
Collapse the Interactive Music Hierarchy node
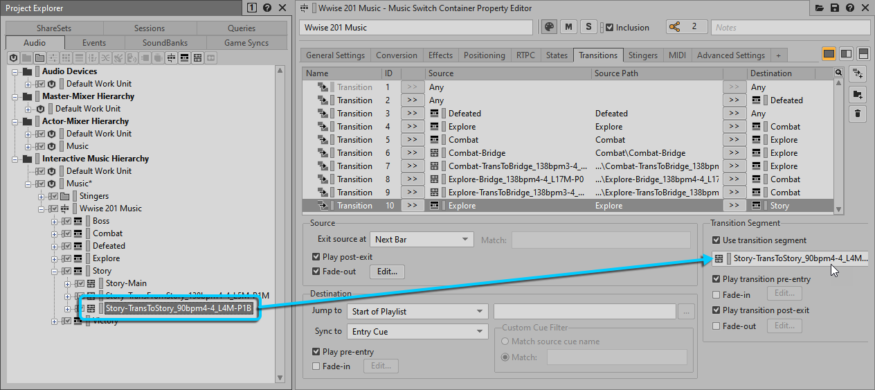tap(16, 159)
